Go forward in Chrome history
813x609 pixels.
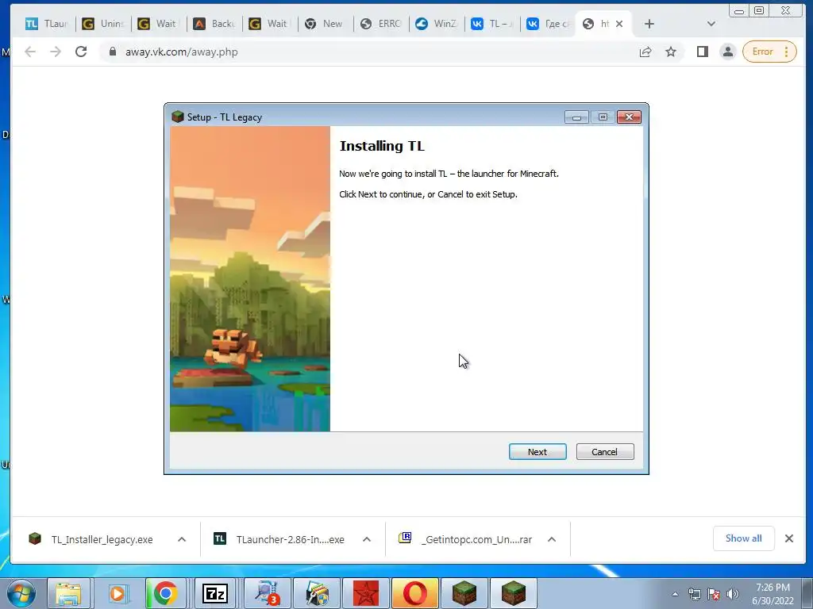tap(56, 52)
